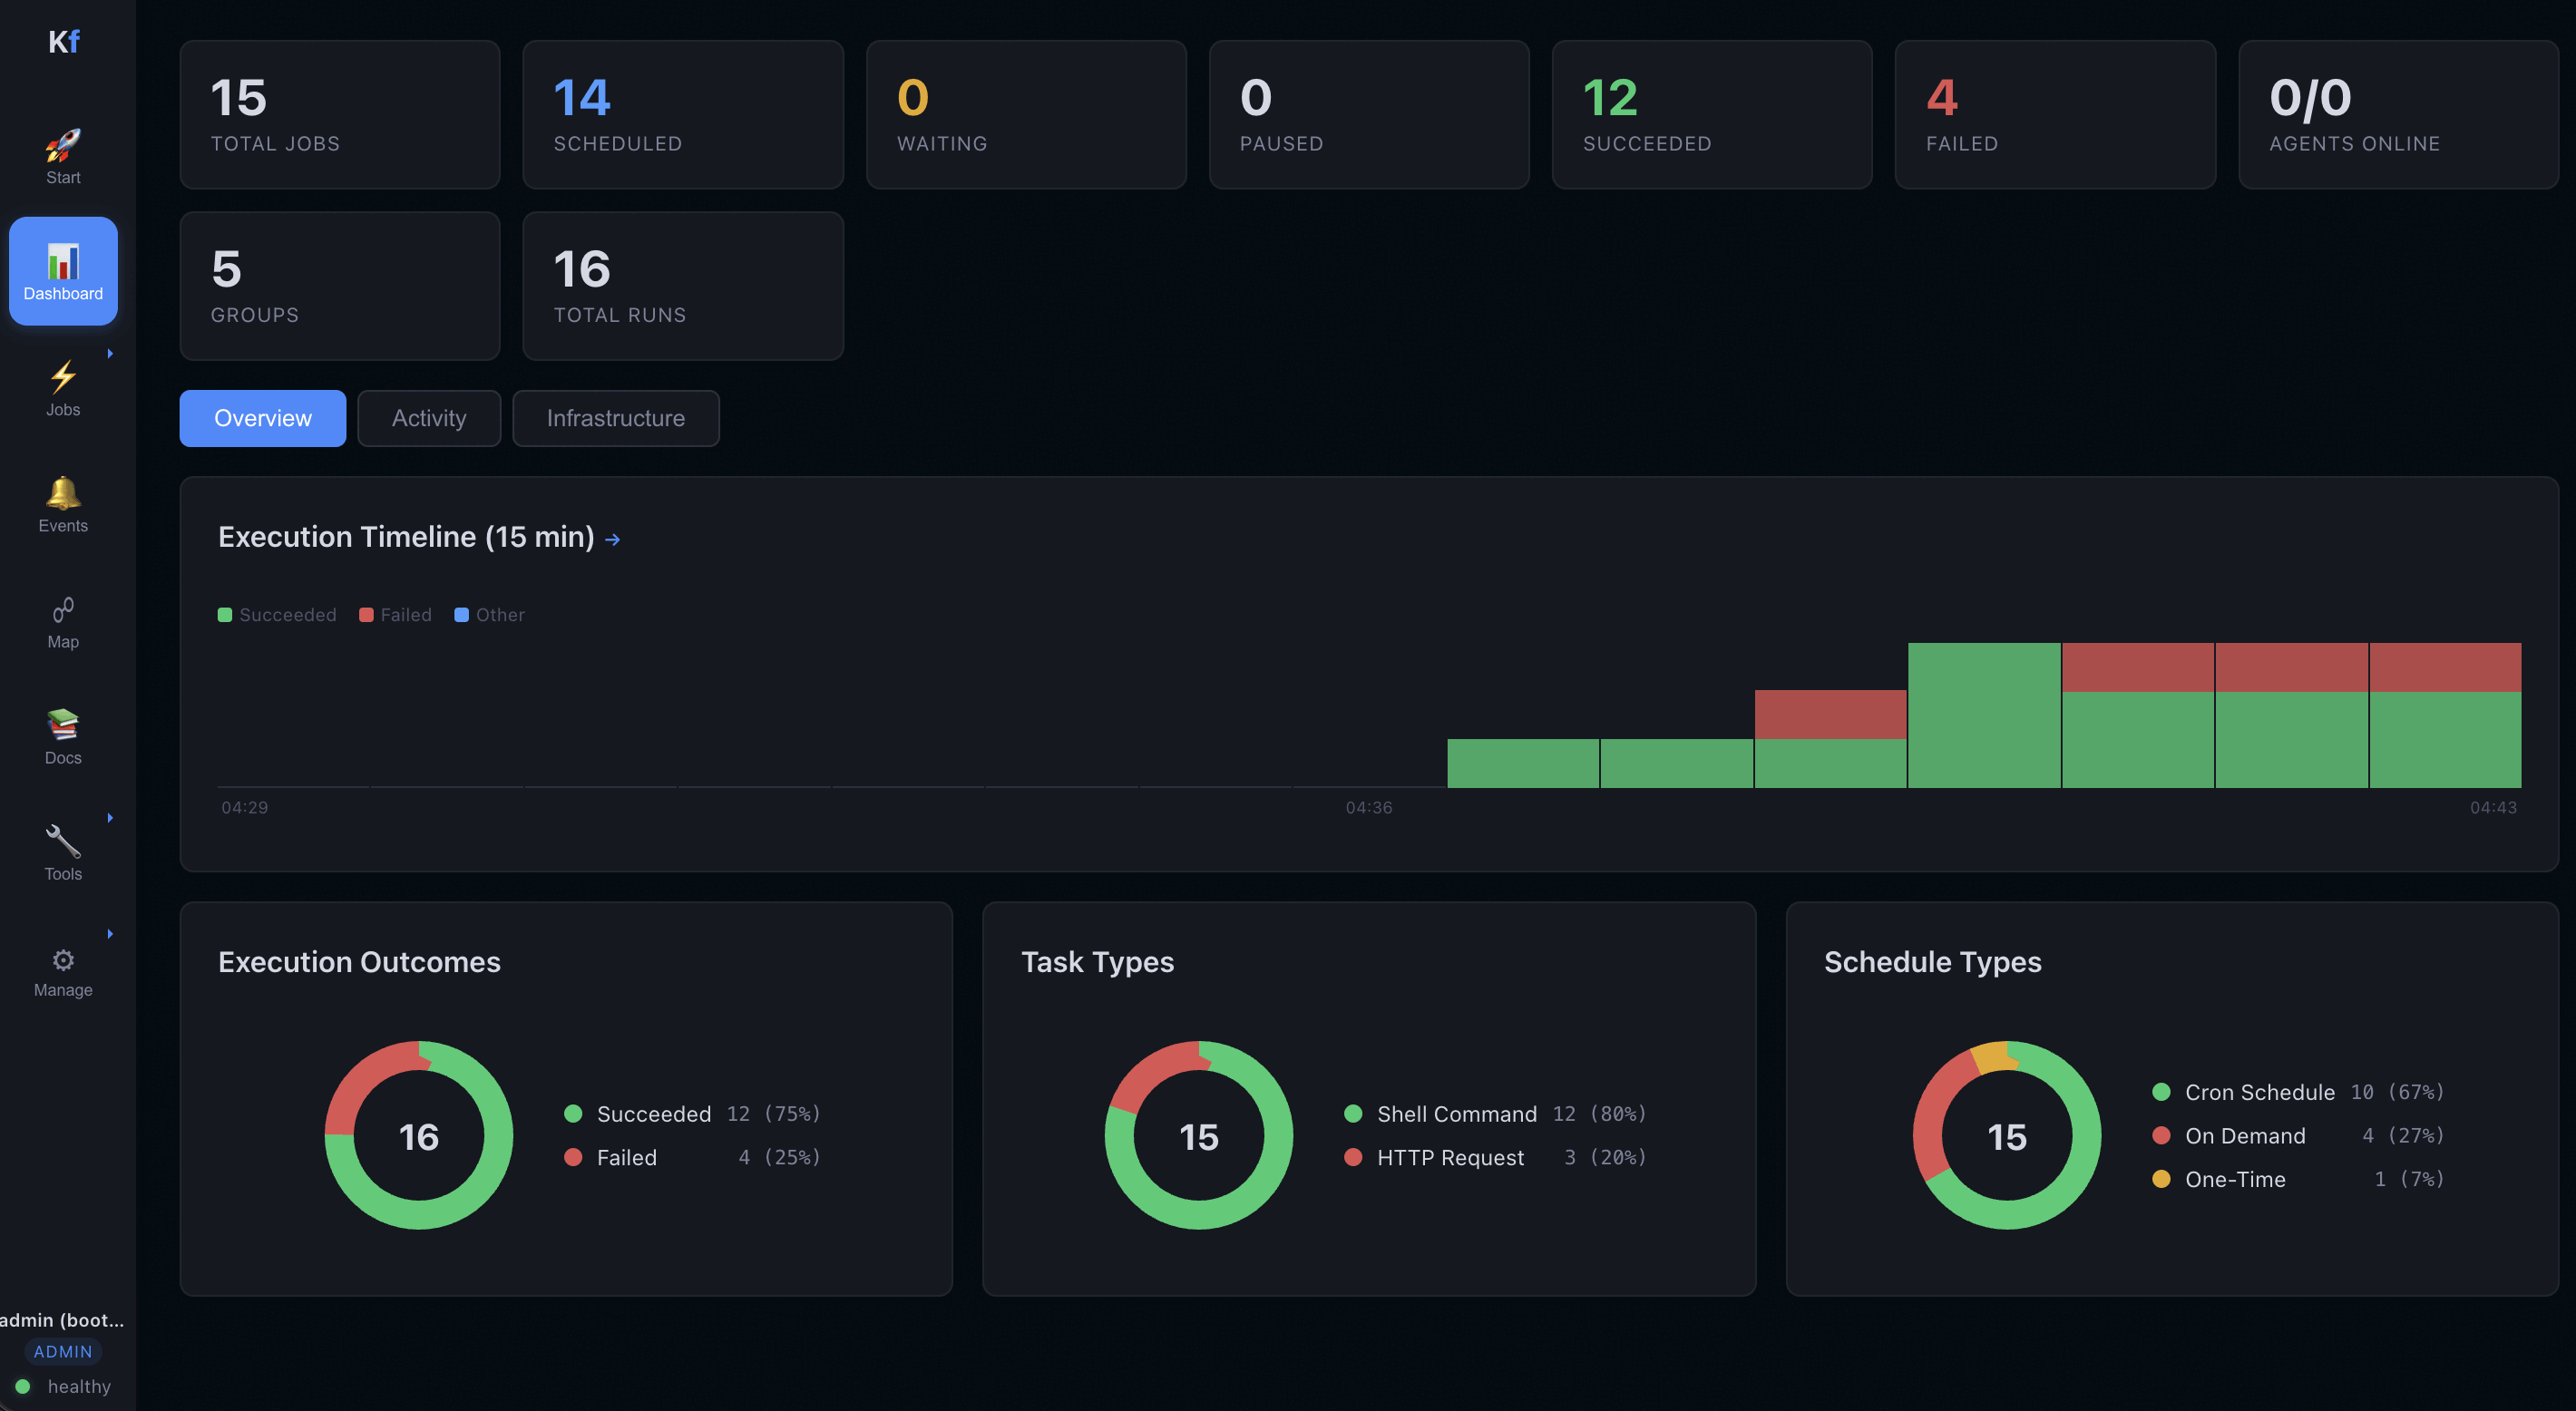Switch to the Infrastructure tab
2576x1411 pixels.
pos(616,418)
